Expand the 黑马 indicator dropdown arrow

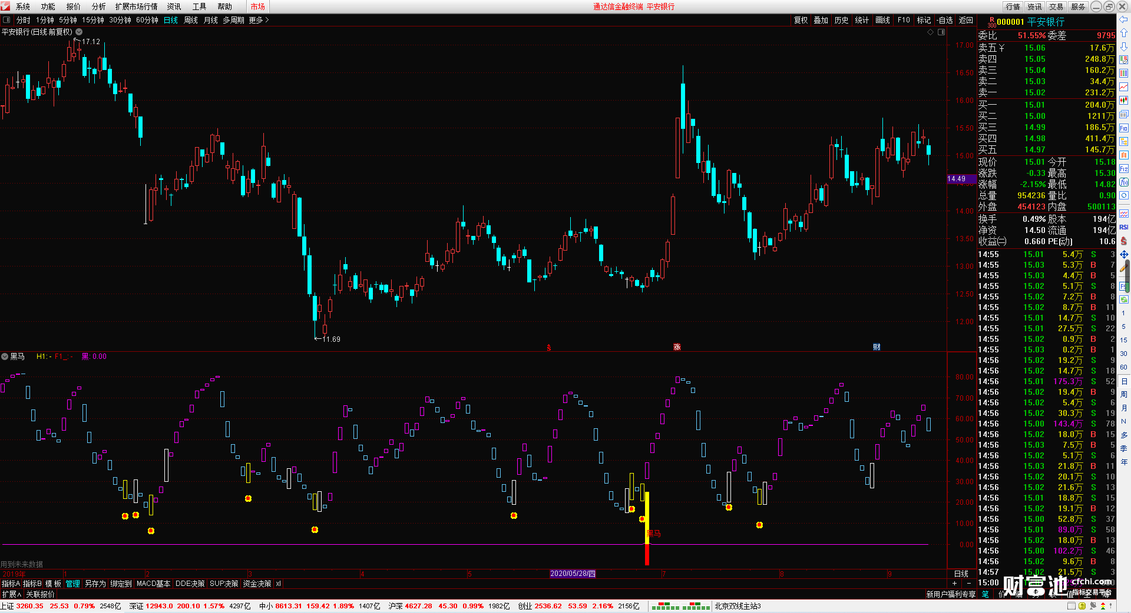pyautogui.click(x=5, y=357)
